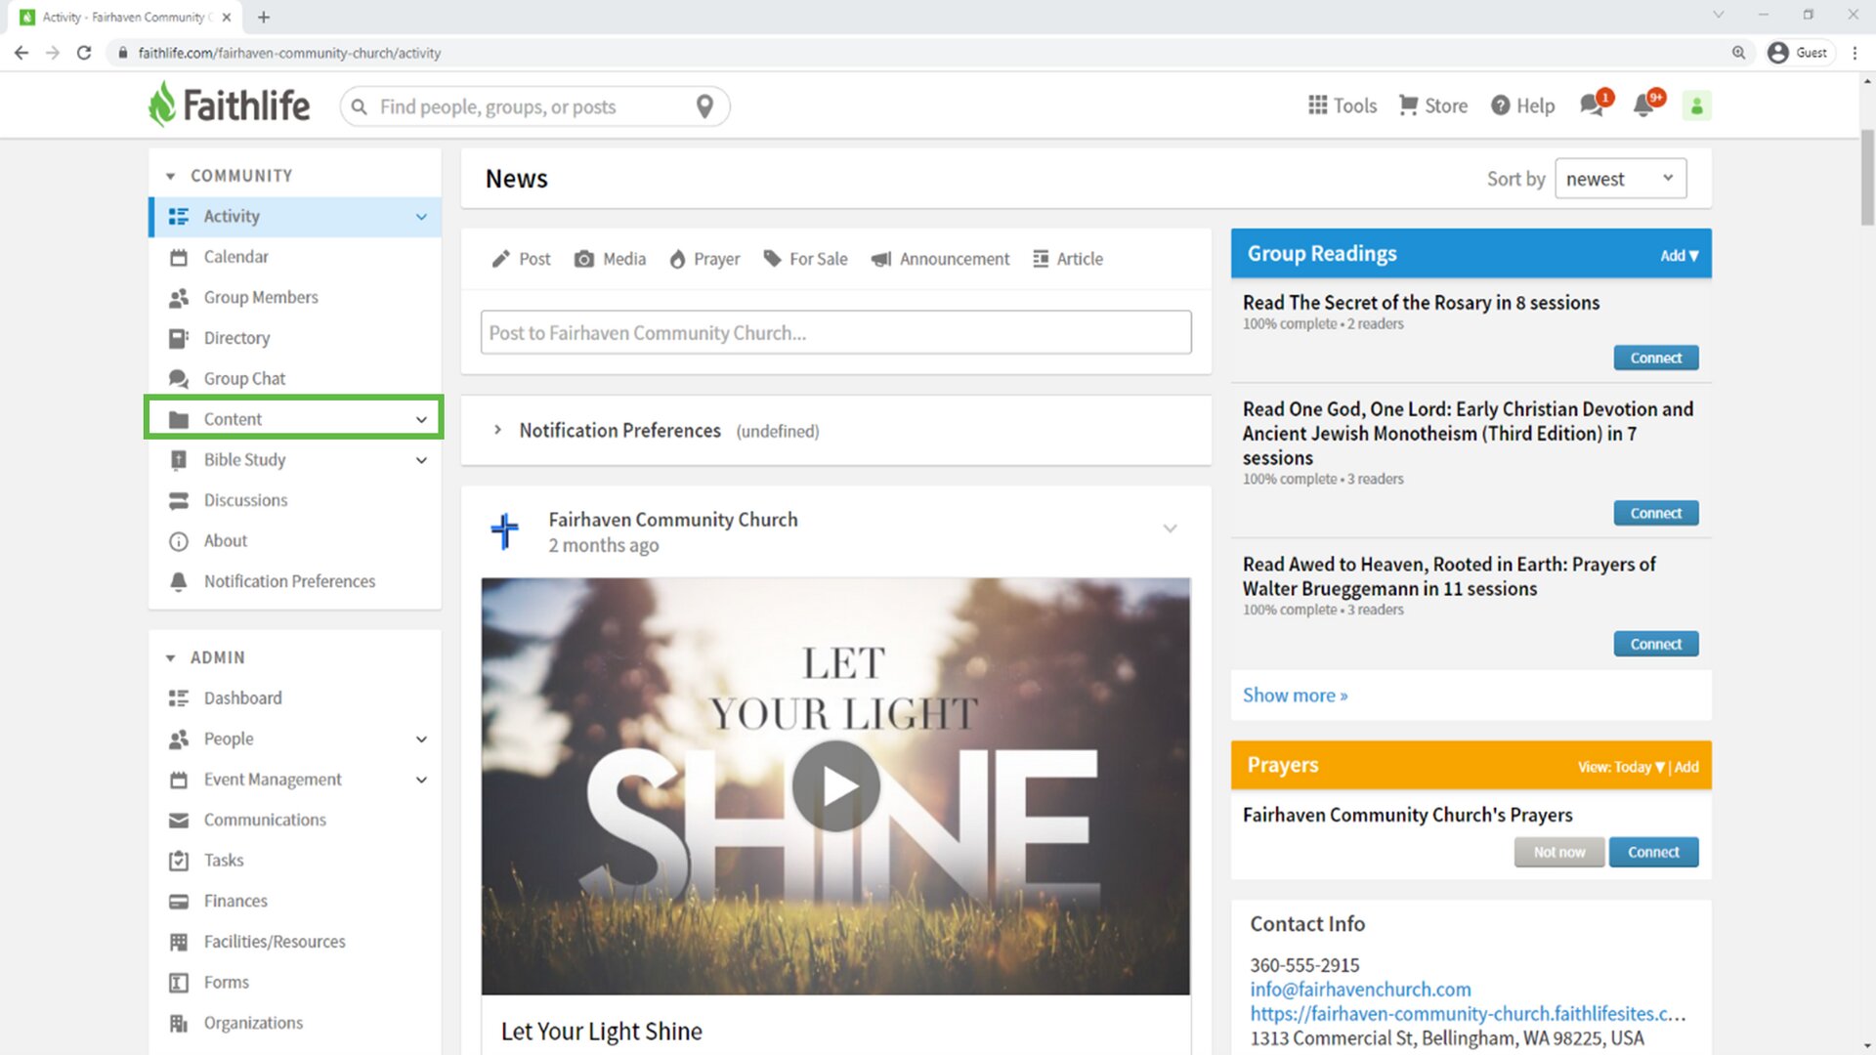The height and width of the screenshot is (1055, 1876).
Task: Select the For Sale composer tab
Action: point(805,259)
